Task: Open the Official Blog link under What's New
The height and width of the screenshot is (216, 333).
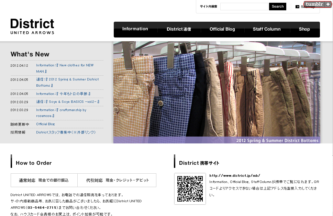Action: coord(45,124)
